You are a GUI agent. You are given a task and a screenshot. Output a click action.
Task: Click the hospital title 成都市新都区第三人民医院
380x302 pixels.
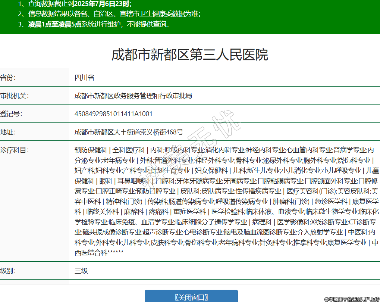(x=190, y=55)
